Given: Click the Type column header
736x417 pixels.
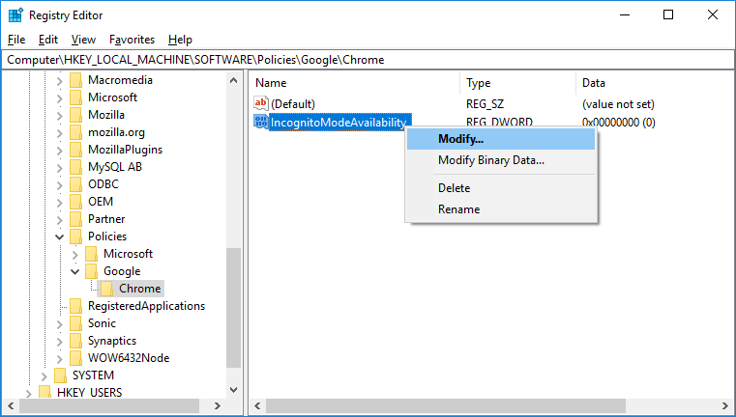Looking at the screenshot, I should click(516, 83).
